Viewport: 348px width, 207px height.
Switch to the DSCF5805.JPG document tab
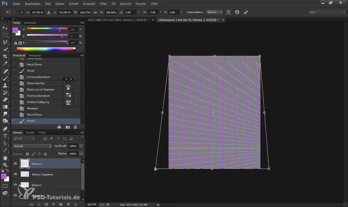click(x=118, y=20)
